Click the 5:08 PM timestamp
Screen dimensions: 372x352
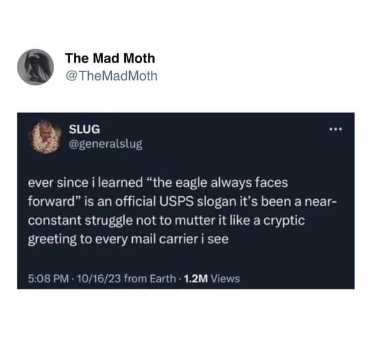[x=48, y=279]
